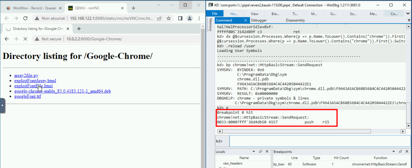This screenshot has height=168, width=412.
Task: Open the docked Memory side panel
Action: (210, 25)
